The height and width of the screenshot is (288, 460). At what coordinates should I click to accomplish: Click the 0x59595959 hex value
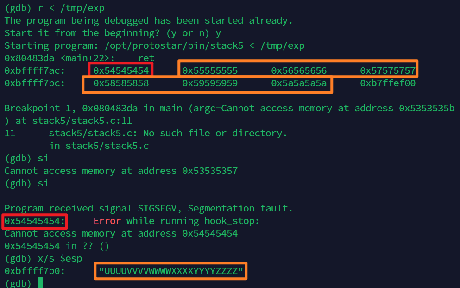210,83
